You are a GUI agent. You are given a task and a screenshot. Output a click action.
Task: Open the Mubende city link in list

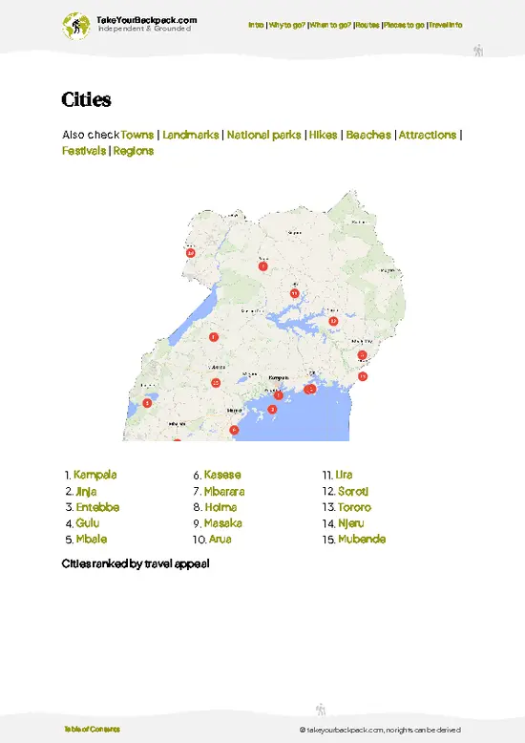point(362,540)
